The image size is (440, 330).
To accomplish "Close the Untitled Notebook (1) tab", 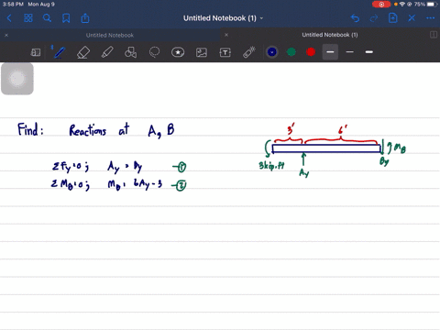I will 226,35.
